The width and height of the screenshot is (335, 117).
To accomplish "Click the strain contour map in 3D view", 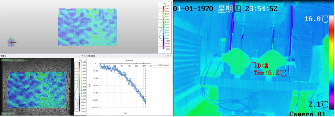I will [x=87, y=27].
